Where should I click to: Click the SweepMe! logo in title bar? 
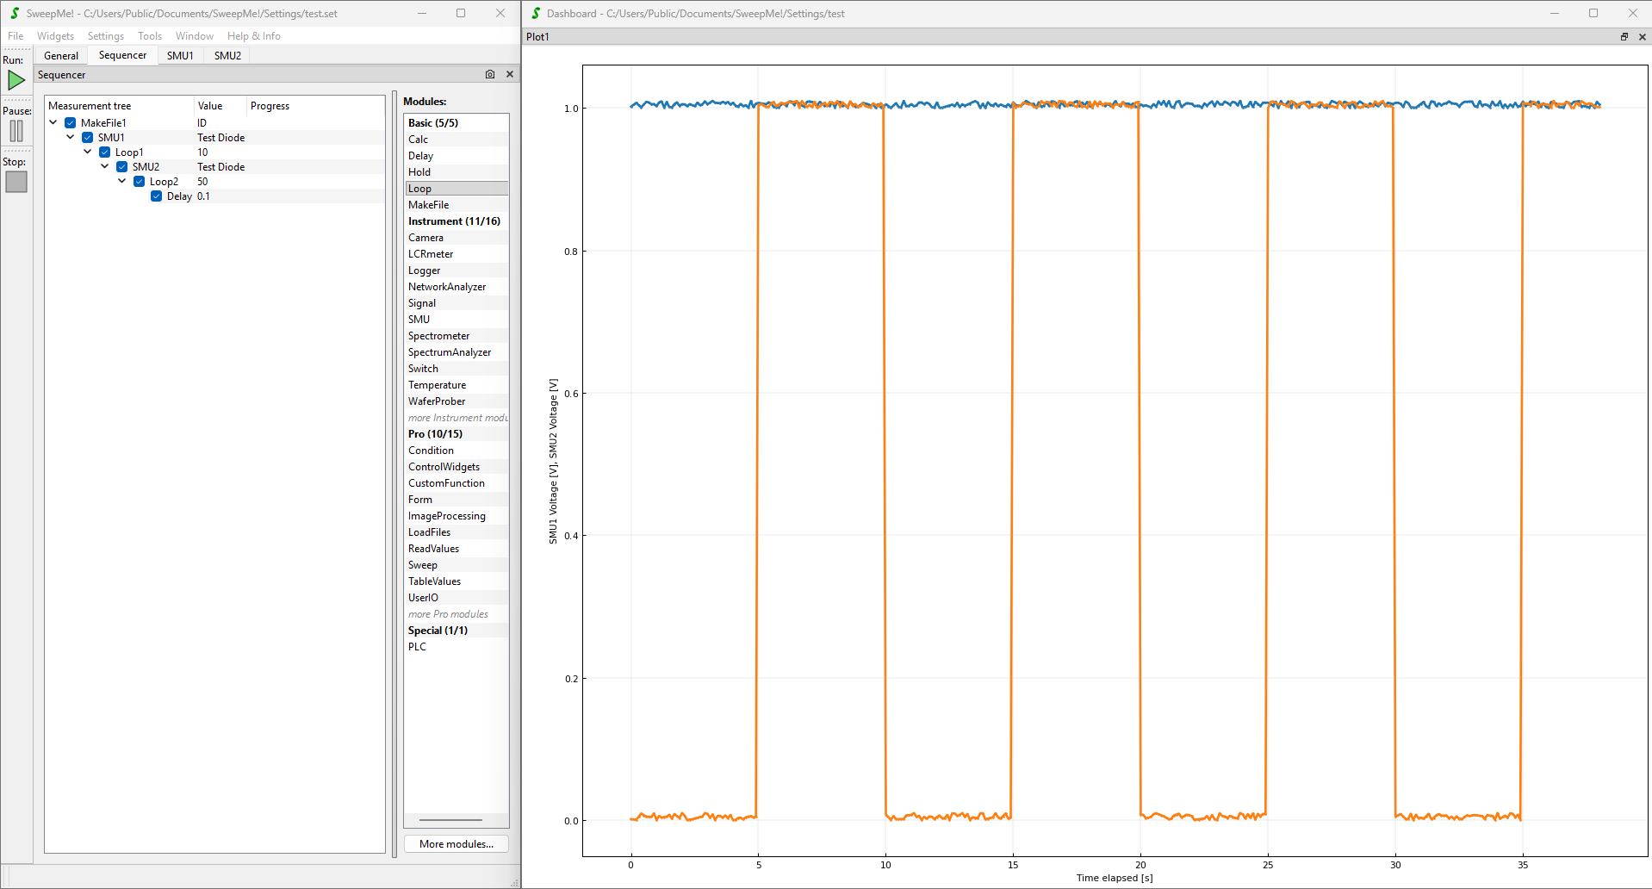15,13
